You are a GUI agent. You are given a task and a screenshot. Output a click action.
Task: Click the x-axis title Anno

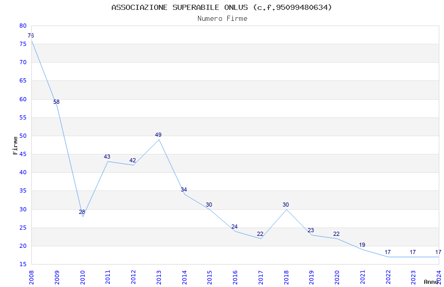(431, 282)
